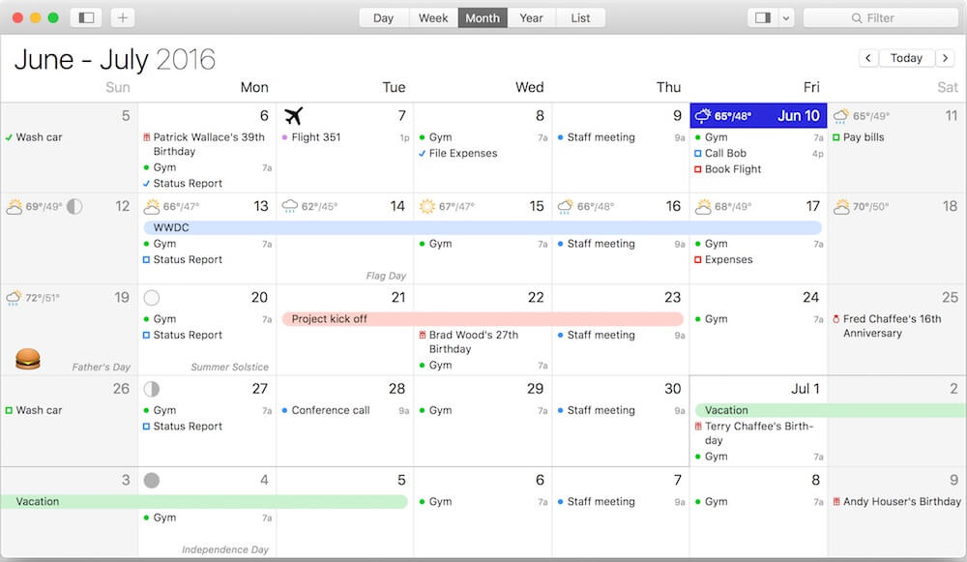Click the weather icon on June 13
The image size is (967, 562).
[x=151, y=207]
